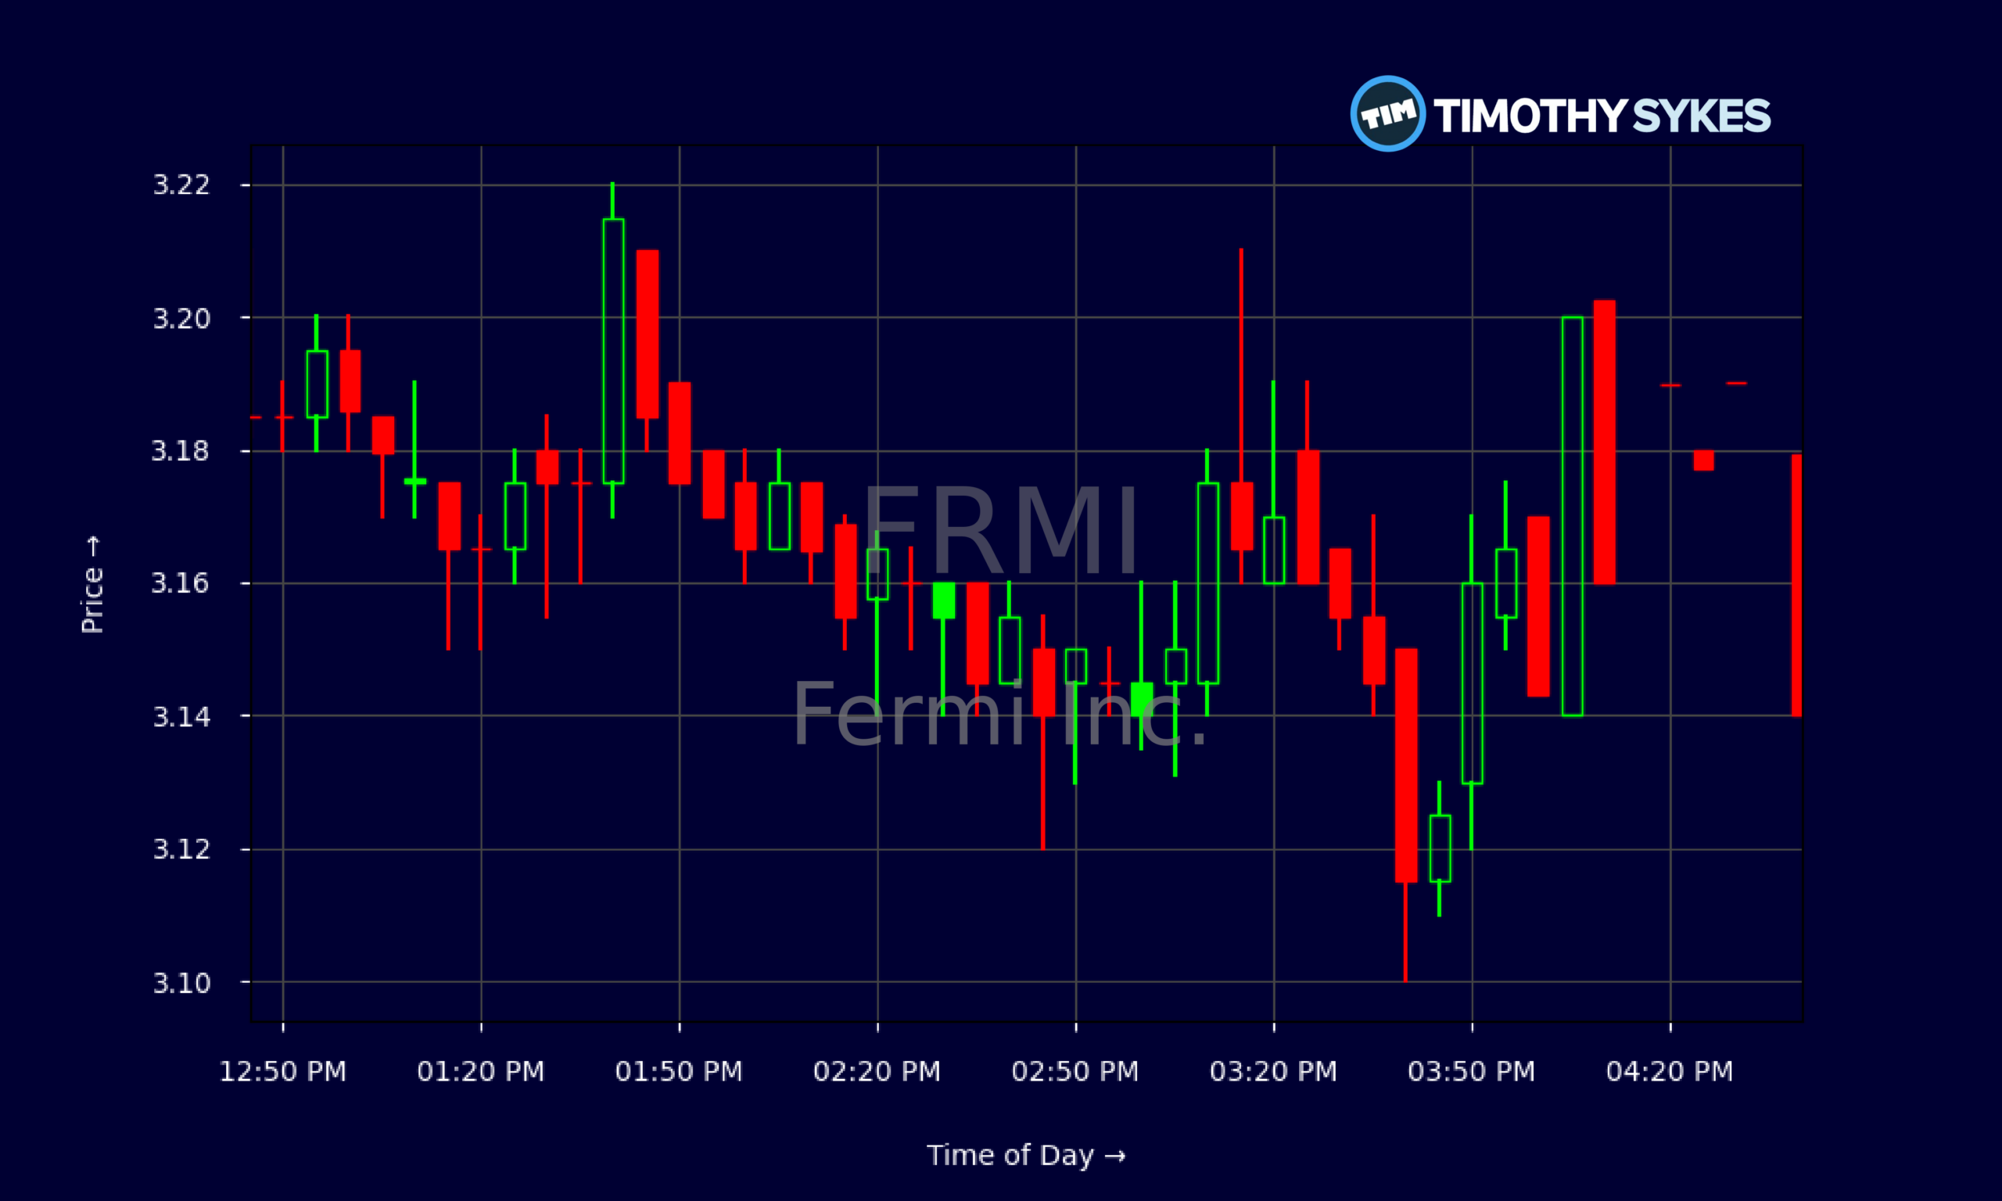Click the 03:20 PM time axis label
The height and width of the screenshot is (1201, 2002).
1274,1071
